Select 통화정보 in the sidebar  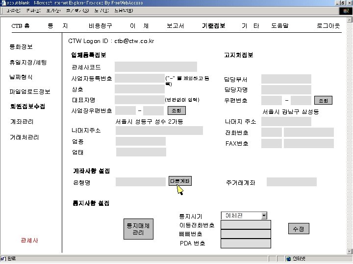coord(21,47)
